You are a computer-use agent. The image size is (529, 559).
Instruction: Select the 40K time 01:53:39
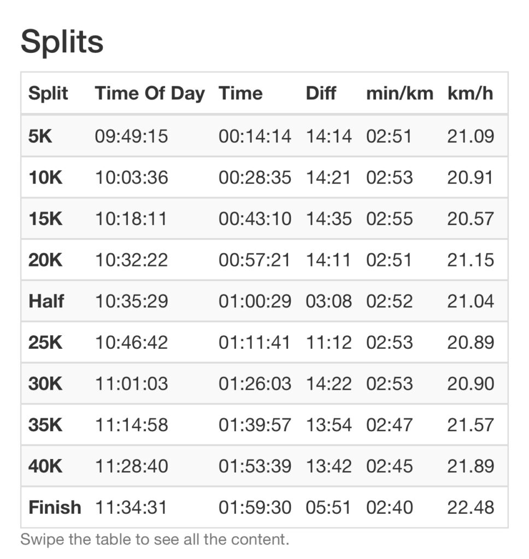[x=255, y=466]
